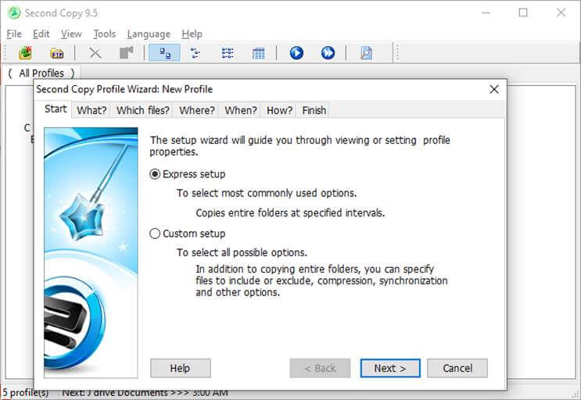Select the list view toolbar icon

pos(227,53)
